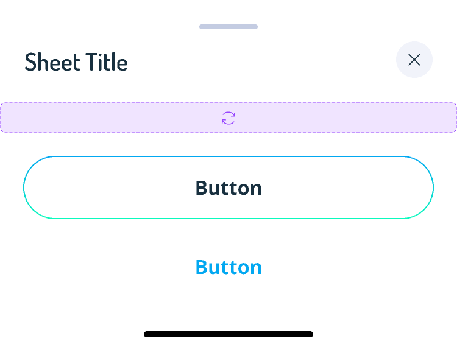Click the purple swap arrows icon
This screenshot has width=457, height=347.
(228, 118)
